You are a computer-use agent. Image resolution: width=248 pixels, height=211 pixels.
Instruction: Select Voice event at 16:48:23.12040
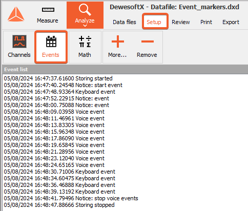tap(54, 158)
